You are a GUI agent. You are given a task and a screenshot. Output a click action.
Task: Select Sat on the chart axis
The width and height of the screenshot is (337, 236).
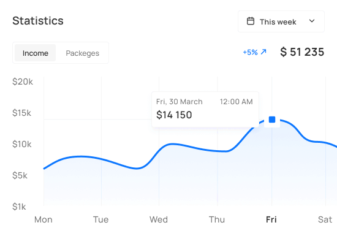tap(325, 219)
